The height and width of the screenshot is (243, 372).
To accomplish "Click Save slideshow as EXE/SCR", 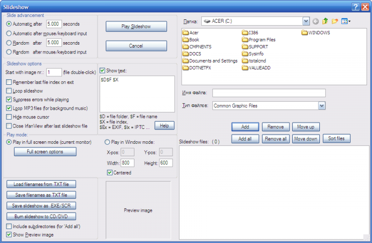I will (x=41, y=205).
